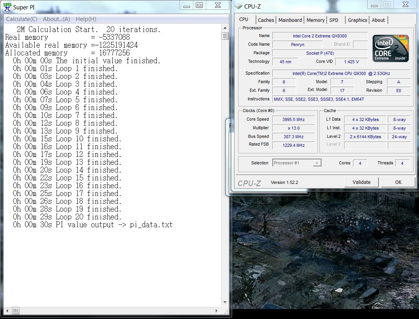The height and width of the screenshot is (319, 419).
Task: Click the Ext. Model value '17'
Action: 342,91
